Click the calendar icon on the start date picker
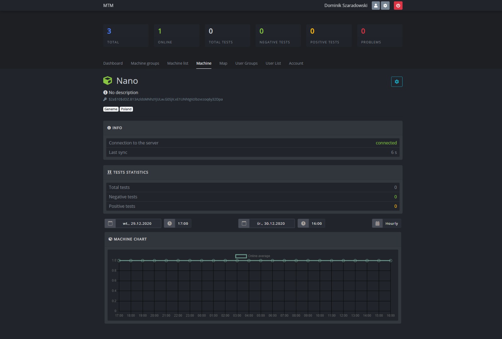 pyautogui.click(x=110, y=223)
